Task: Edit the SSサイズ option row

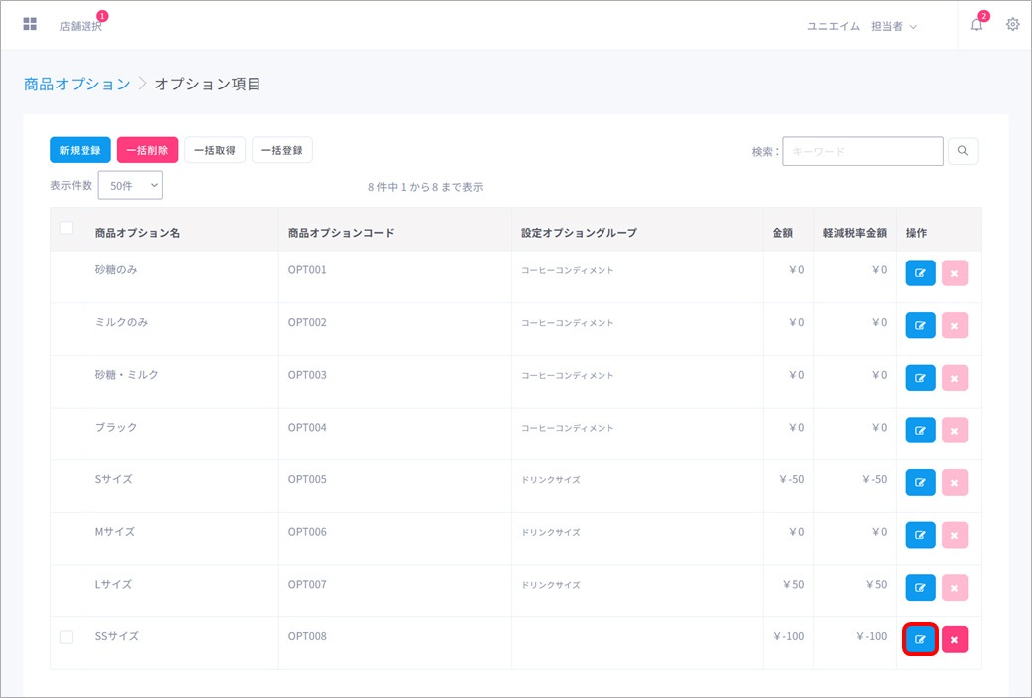Action: point(920,639)
